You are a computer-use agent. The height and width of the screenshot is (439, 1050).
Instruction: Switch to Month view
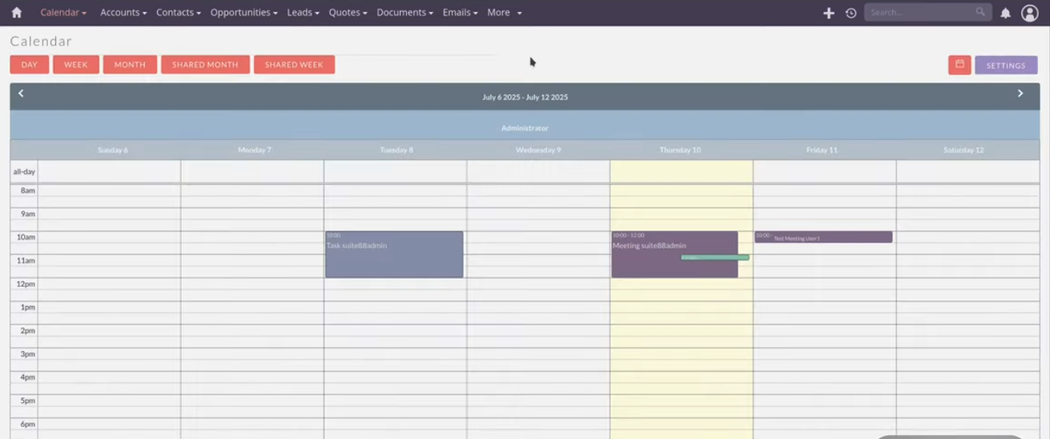pyautogui.click(x=130, y=65)
